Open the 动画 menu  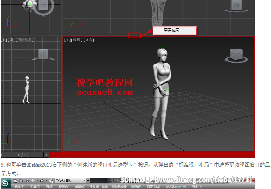105,187
